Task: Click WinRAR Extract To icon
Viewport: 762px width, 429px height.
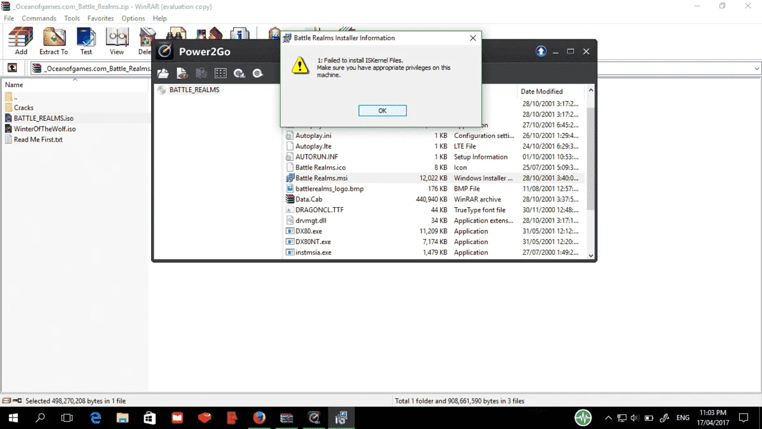Action: [x=53, y=42]
